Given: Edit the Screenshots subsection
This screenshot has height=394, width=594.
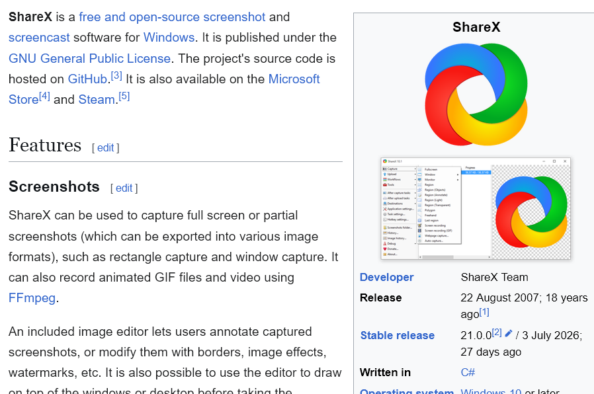Looking at the screenshot, I should click(124, 188).
